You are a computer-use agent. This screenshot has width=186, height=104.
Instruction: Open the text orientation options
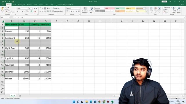pos(48,8)
